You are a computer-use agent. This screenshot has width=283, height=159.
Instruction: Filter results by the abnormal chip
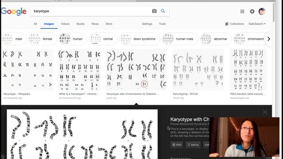click(215, 39)
